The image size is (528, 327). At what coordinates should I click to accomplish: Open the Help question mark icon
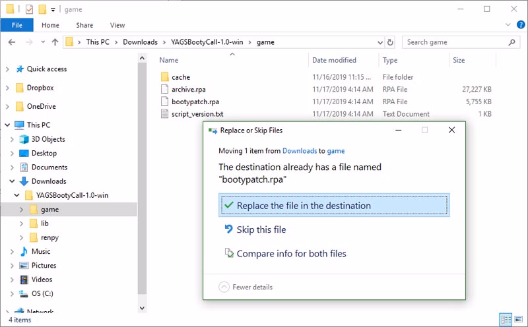(x=519, y=26)
